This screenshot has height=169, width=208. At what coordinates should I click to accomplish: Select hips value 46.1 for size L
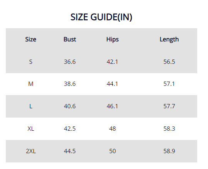112,106
